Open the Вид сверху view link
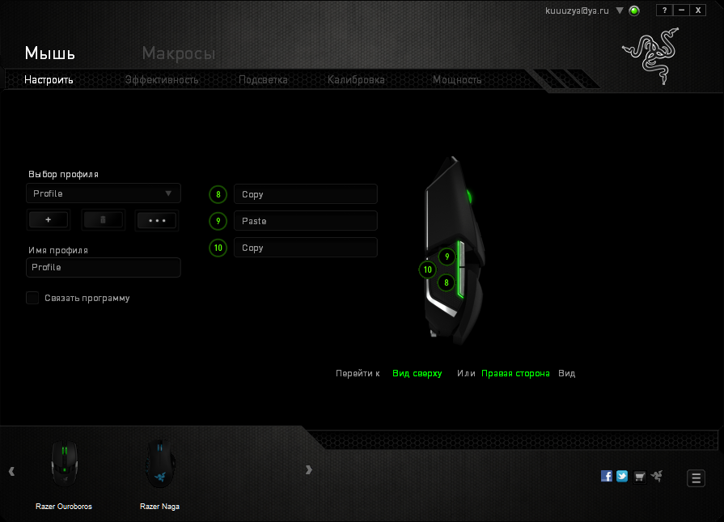 [416, 373]
